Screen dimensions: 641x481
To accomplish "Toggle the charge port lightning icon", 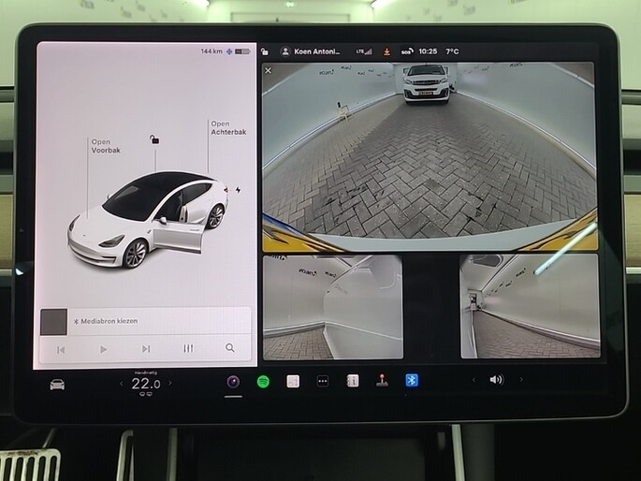I will coord(238,189).
